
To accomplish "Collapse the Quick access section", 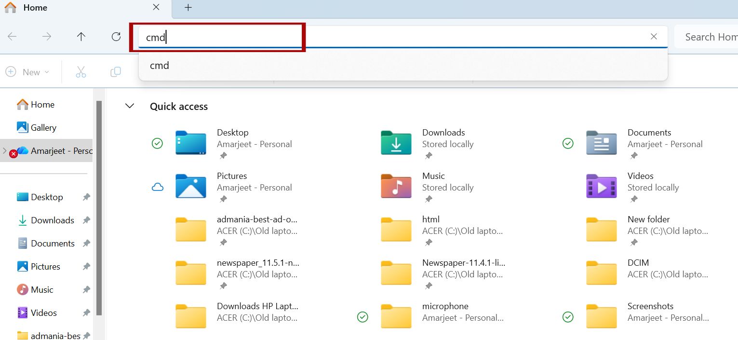I will coord(129,106).
